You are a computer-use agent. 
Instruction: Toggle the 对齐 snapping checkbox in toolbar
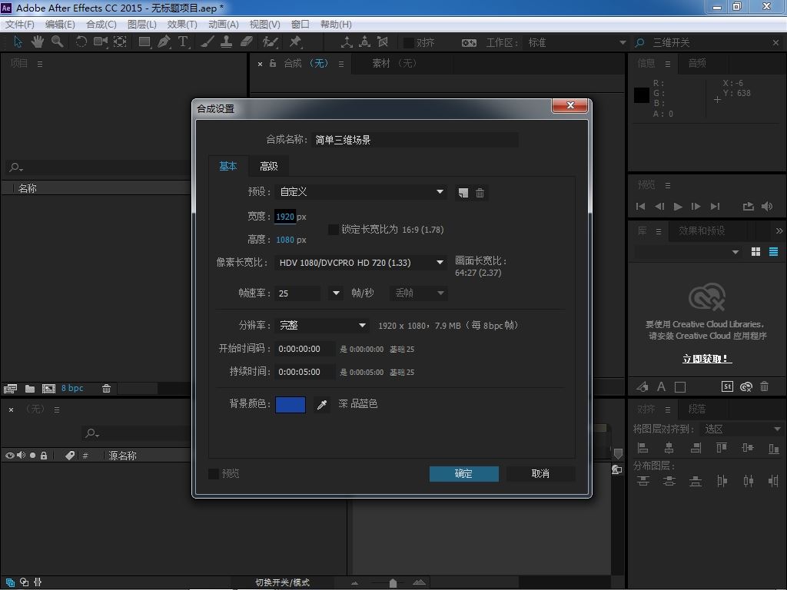click(409, 43)
